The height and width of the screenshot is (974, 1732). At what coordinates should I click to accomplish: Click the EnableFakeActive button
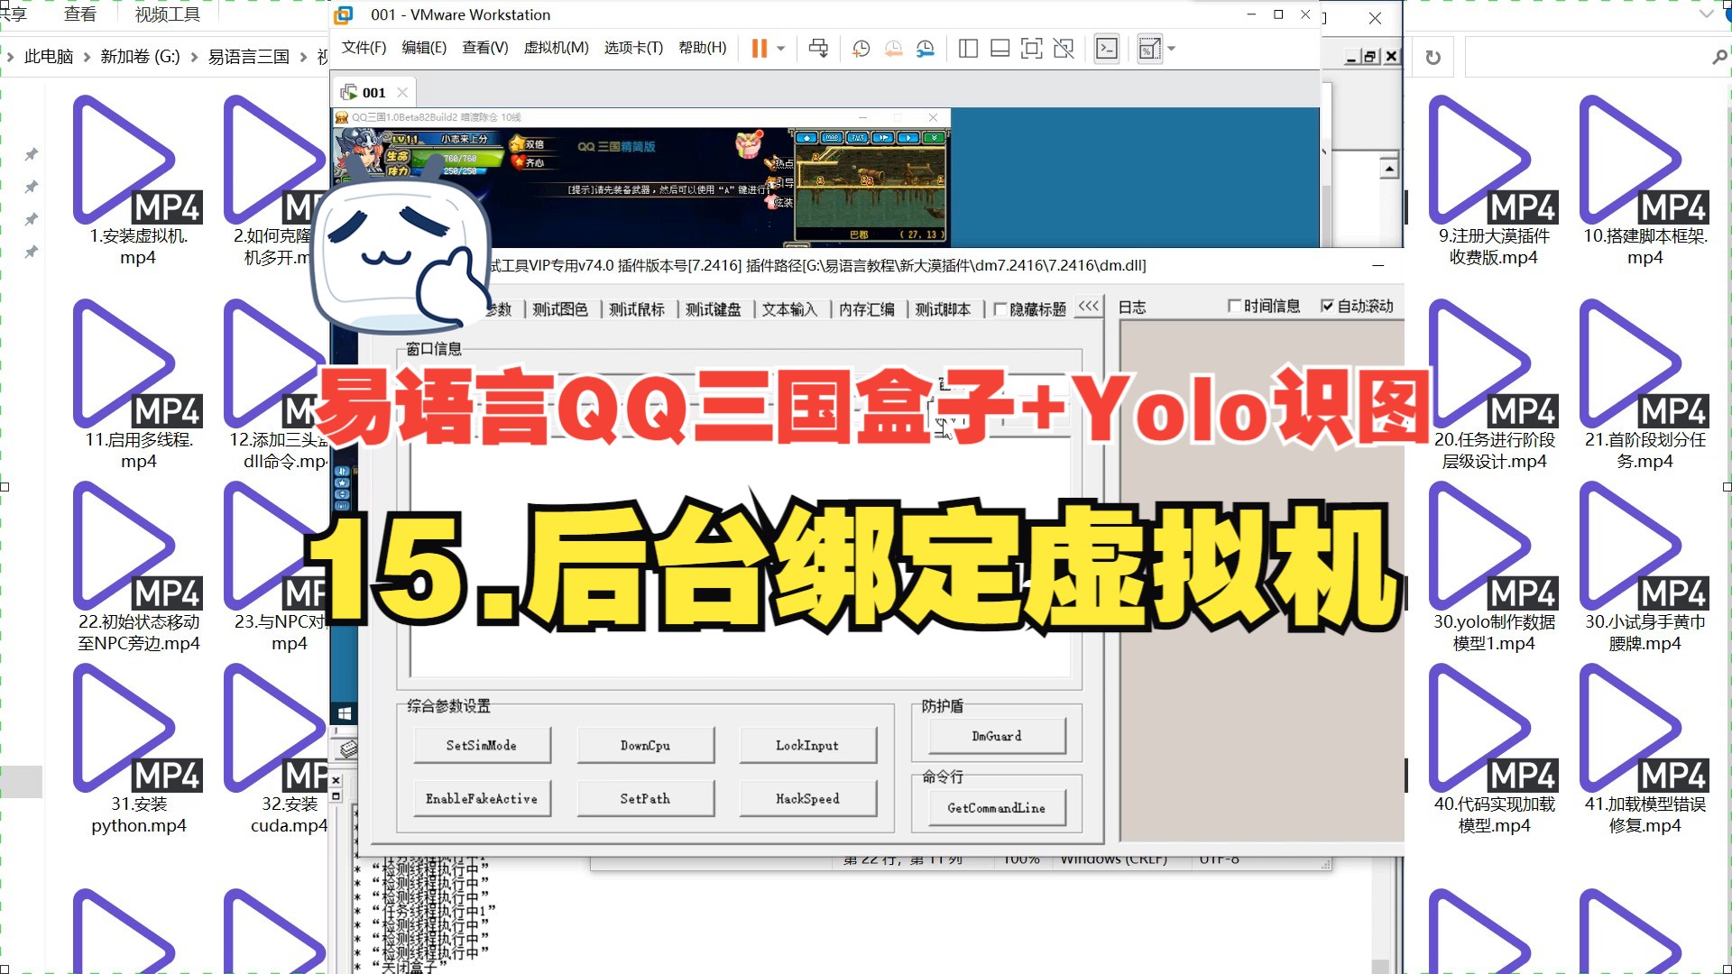(482, 799)
